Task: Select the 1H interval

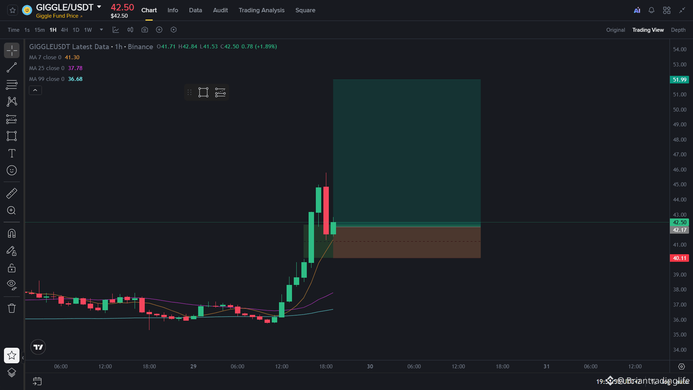Action: pyautogui.click(x=53, y=30)
